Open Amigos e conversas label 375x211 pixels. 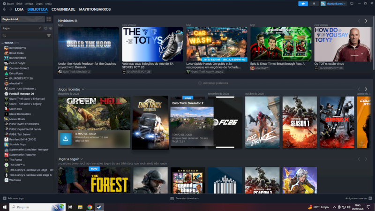356,198
